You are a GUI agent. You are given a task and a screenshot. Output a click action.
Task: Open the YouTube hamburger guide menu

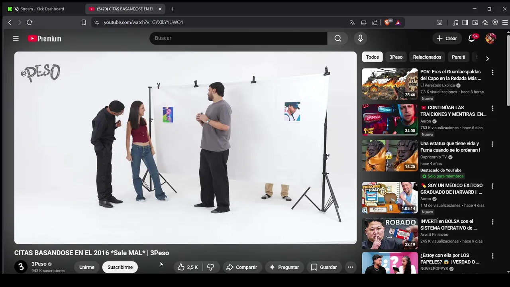click(16, 38)
